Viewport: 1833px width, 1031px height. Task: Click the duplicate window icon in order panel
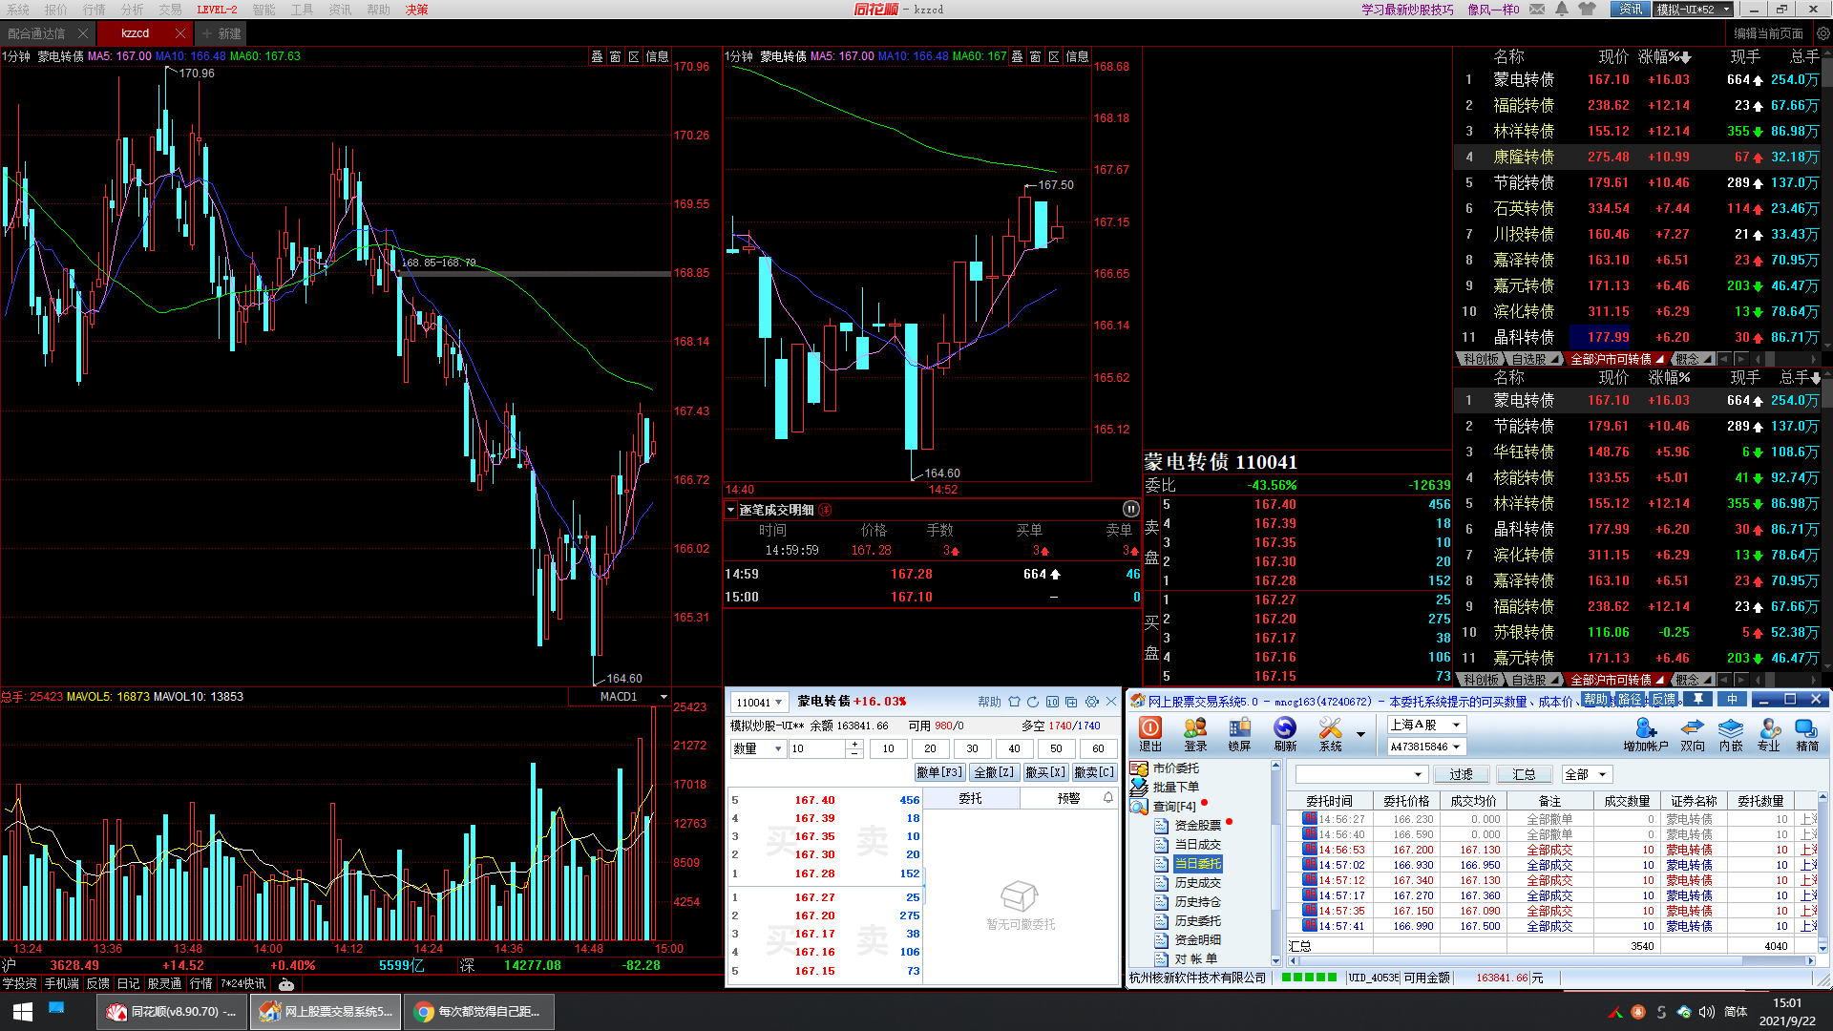click(1071, 702)
